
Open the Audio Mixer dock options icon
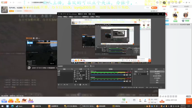[132, 69]
